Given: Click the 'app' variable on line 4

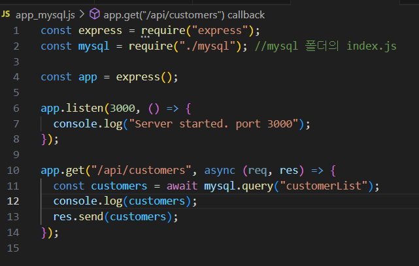Looking at the screenshot, I should [88, 78].
